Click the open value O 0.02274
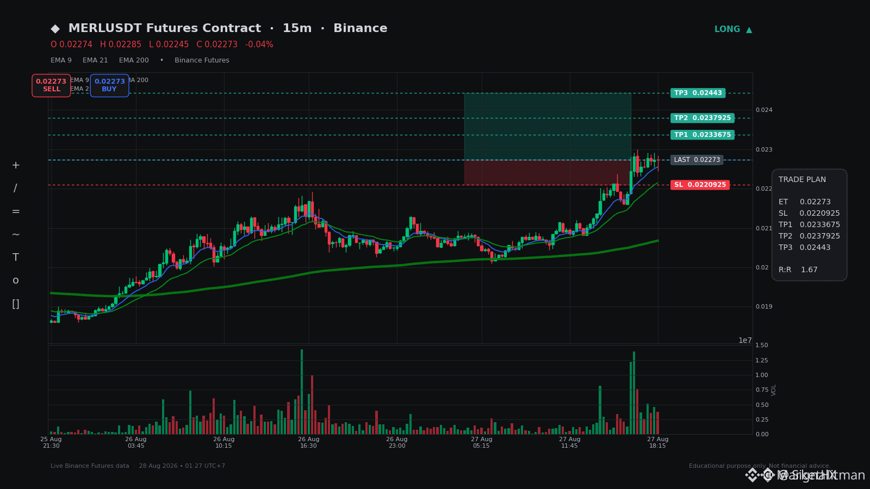870x489 pixels. [x=71, y=45]
